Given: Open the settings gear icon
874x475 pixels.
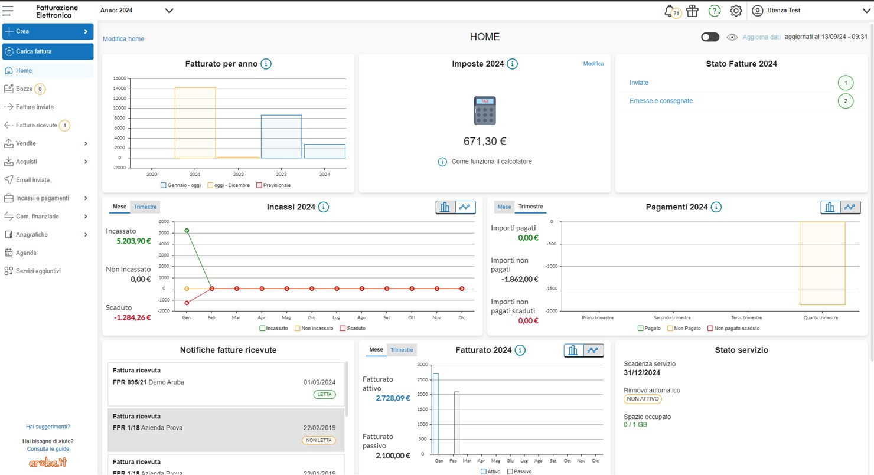Looking at the screenshot, I should [736, 11].
